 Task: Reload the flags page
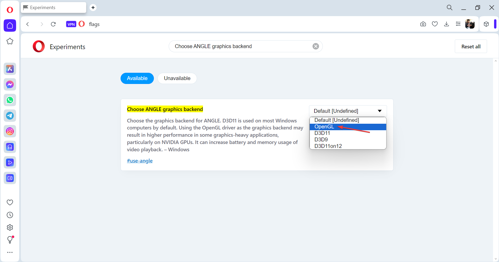tap(53, 24)
